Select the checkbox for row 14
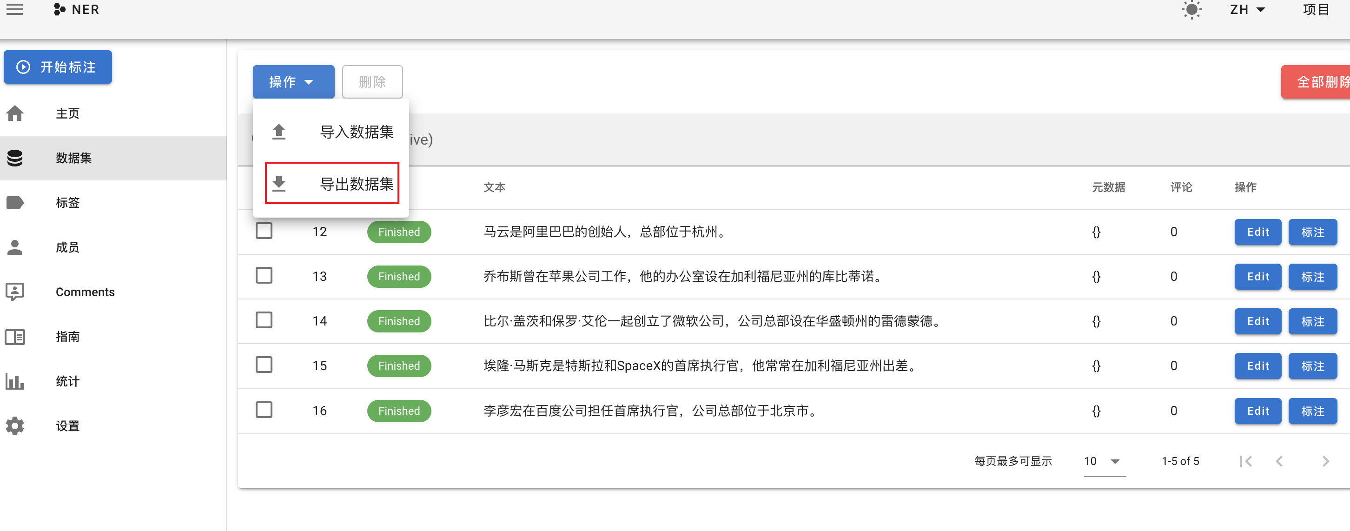Screen dimensions: 1350x531 click(x=264, y=320)
